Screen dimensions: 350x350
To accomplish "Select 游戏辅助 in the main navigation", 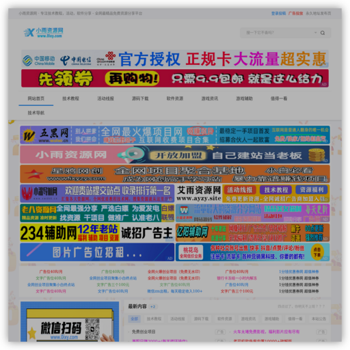I will coord(244,98).
